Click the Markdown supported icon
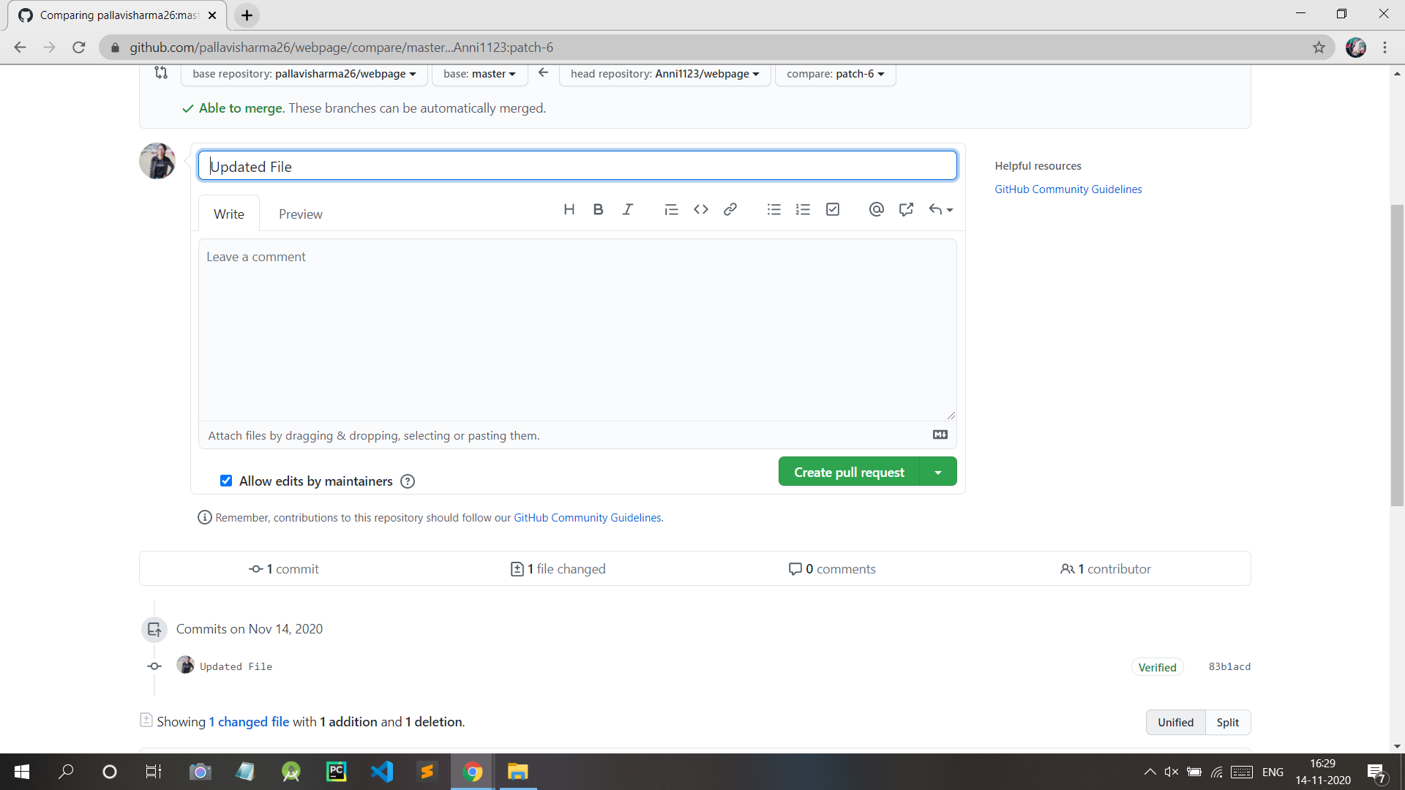Screen dimensions: 1405x790 (940, 434)
